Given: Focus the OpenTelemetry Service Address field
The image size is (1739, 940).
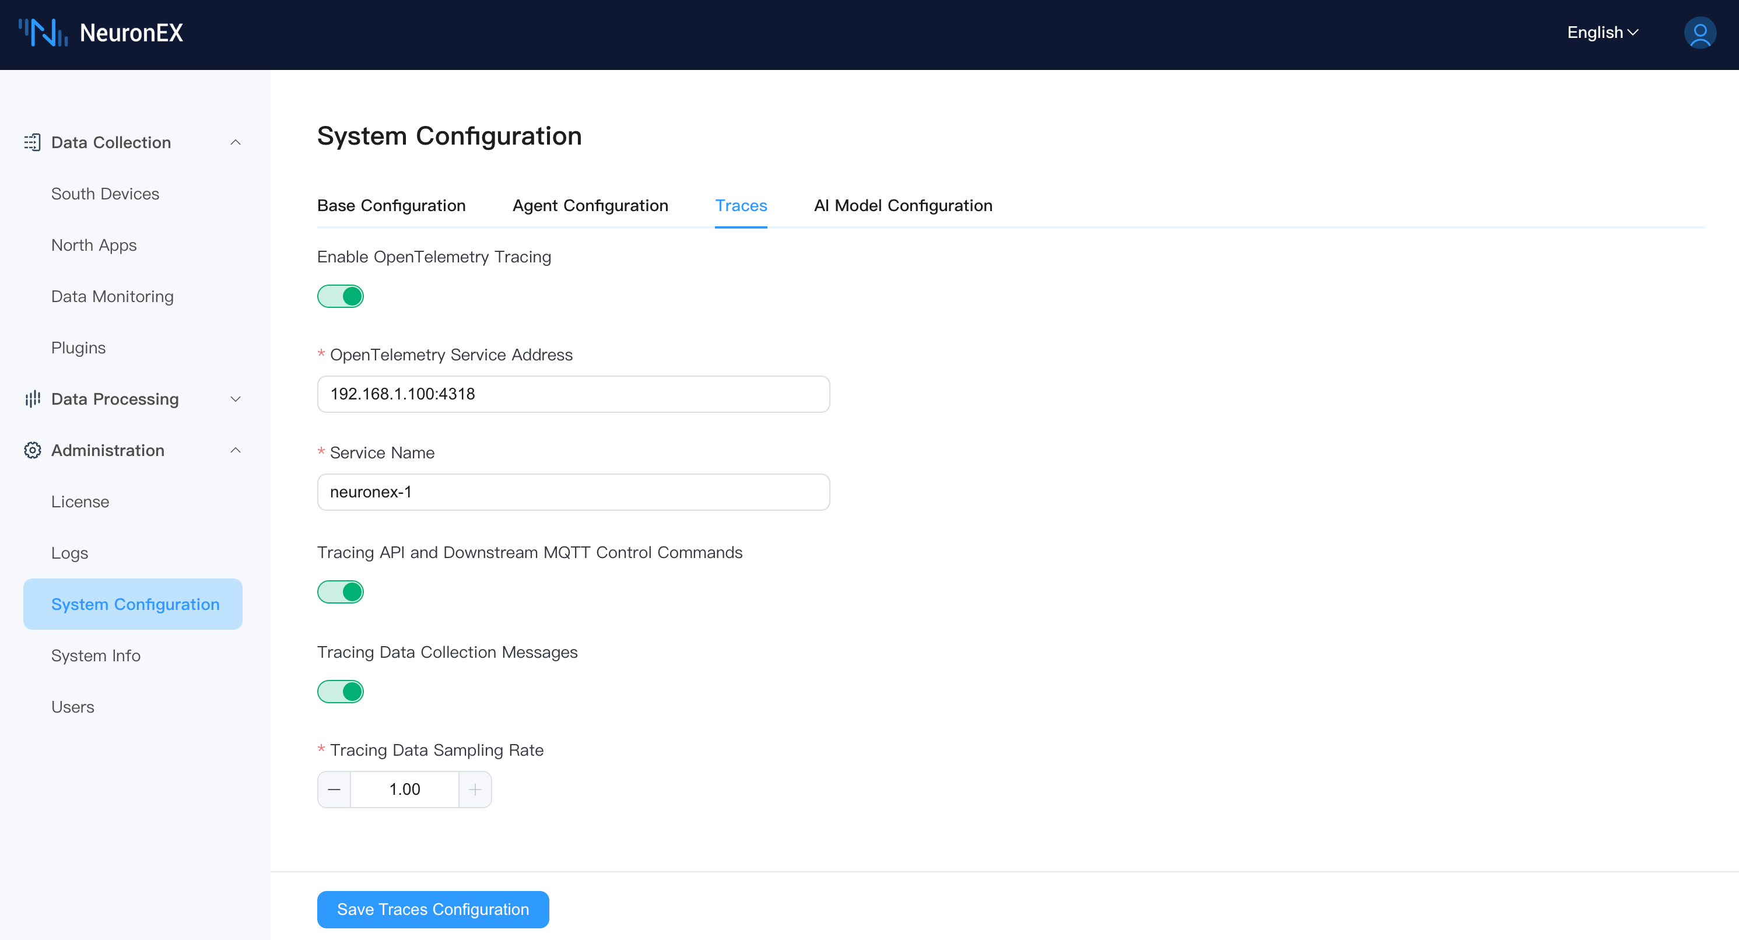Looking at the screenshot, I should coord(573,394).
